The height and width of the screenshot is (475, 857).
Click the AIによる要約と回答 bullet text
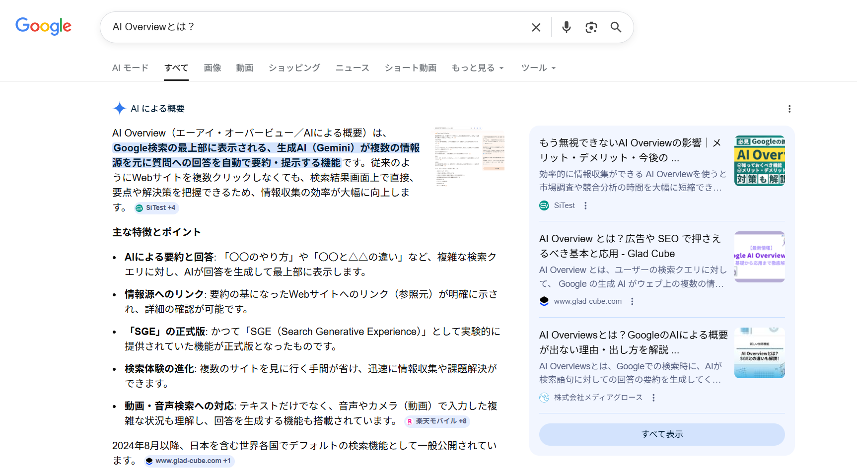[169, 257]
